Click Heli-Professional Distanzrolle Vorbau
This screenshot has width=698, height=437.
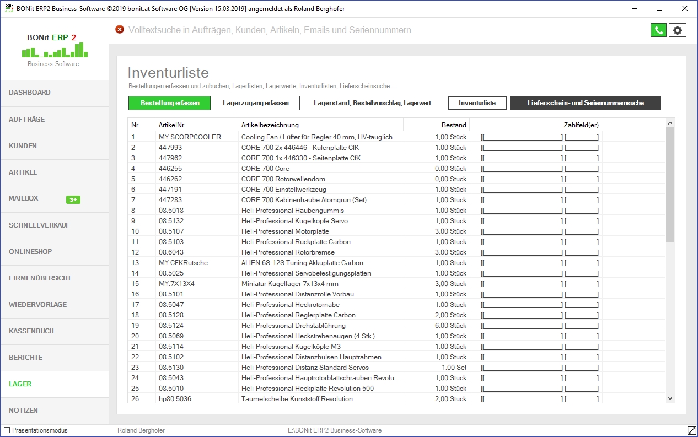tap(298, 294)
